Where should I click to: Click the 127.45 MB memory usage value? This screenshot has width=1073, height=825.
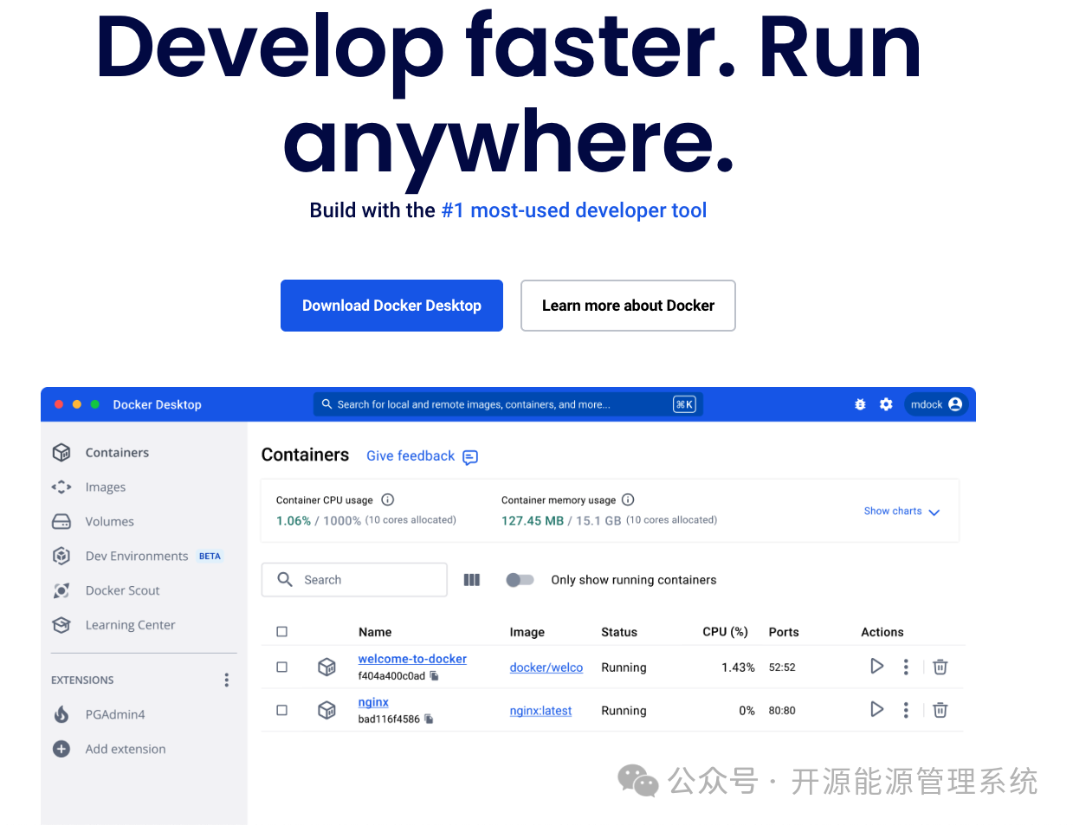pyautogui.click(x=533, y=520)
